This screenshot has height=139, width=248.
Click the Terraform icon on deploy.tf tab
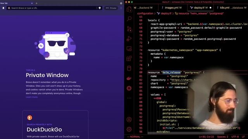click(191, 8)
